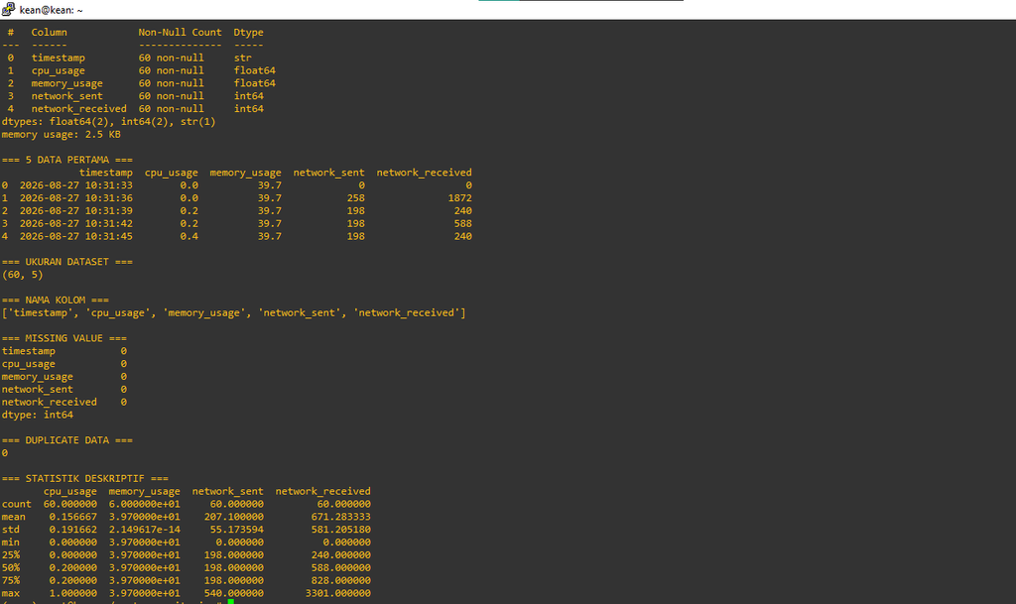Select the heading "=== 5 DATA PERTAMA ==="
This screenshot has height=604, width=1016.
pyautogui.click(x=67, y=160)
